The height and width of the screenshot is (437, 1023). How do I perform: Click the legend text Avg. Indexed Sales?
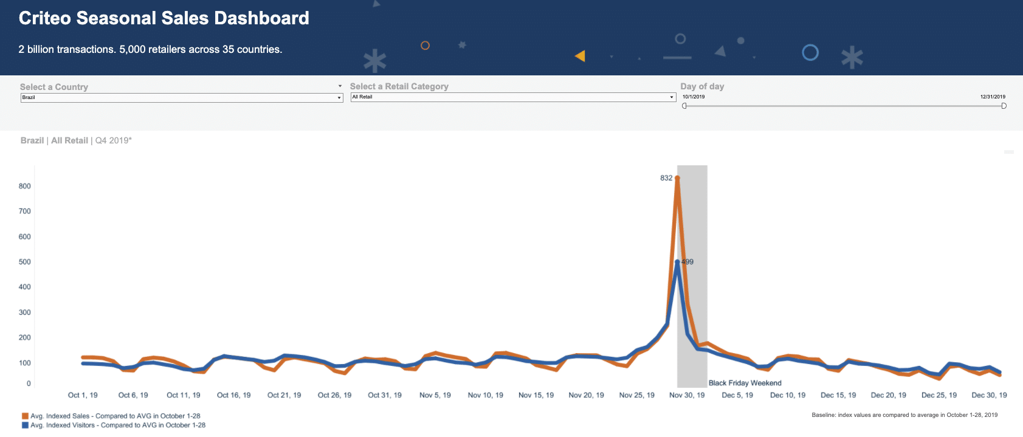(115, 416)
